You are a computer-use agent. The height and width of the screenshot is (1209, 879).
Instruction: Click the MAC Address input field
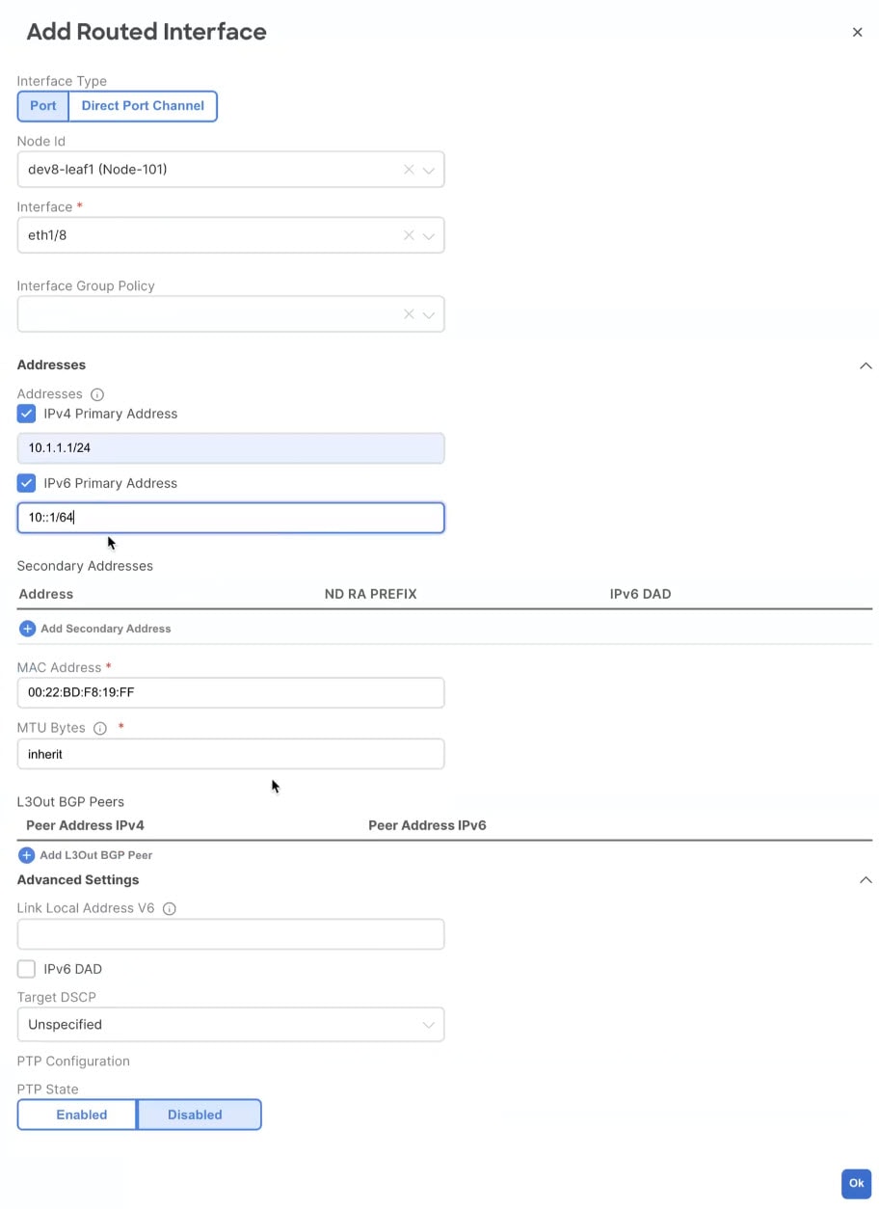click(230, 692)
